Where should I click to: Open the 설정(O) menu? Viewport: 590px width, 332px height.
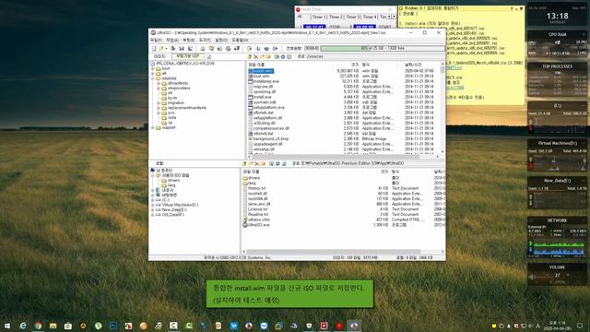221,40
